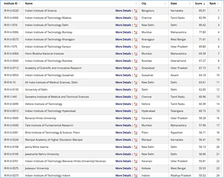Open chart icon for Tata Institute of Fundamental Research

pyautogui.click(x=136, y=125)
